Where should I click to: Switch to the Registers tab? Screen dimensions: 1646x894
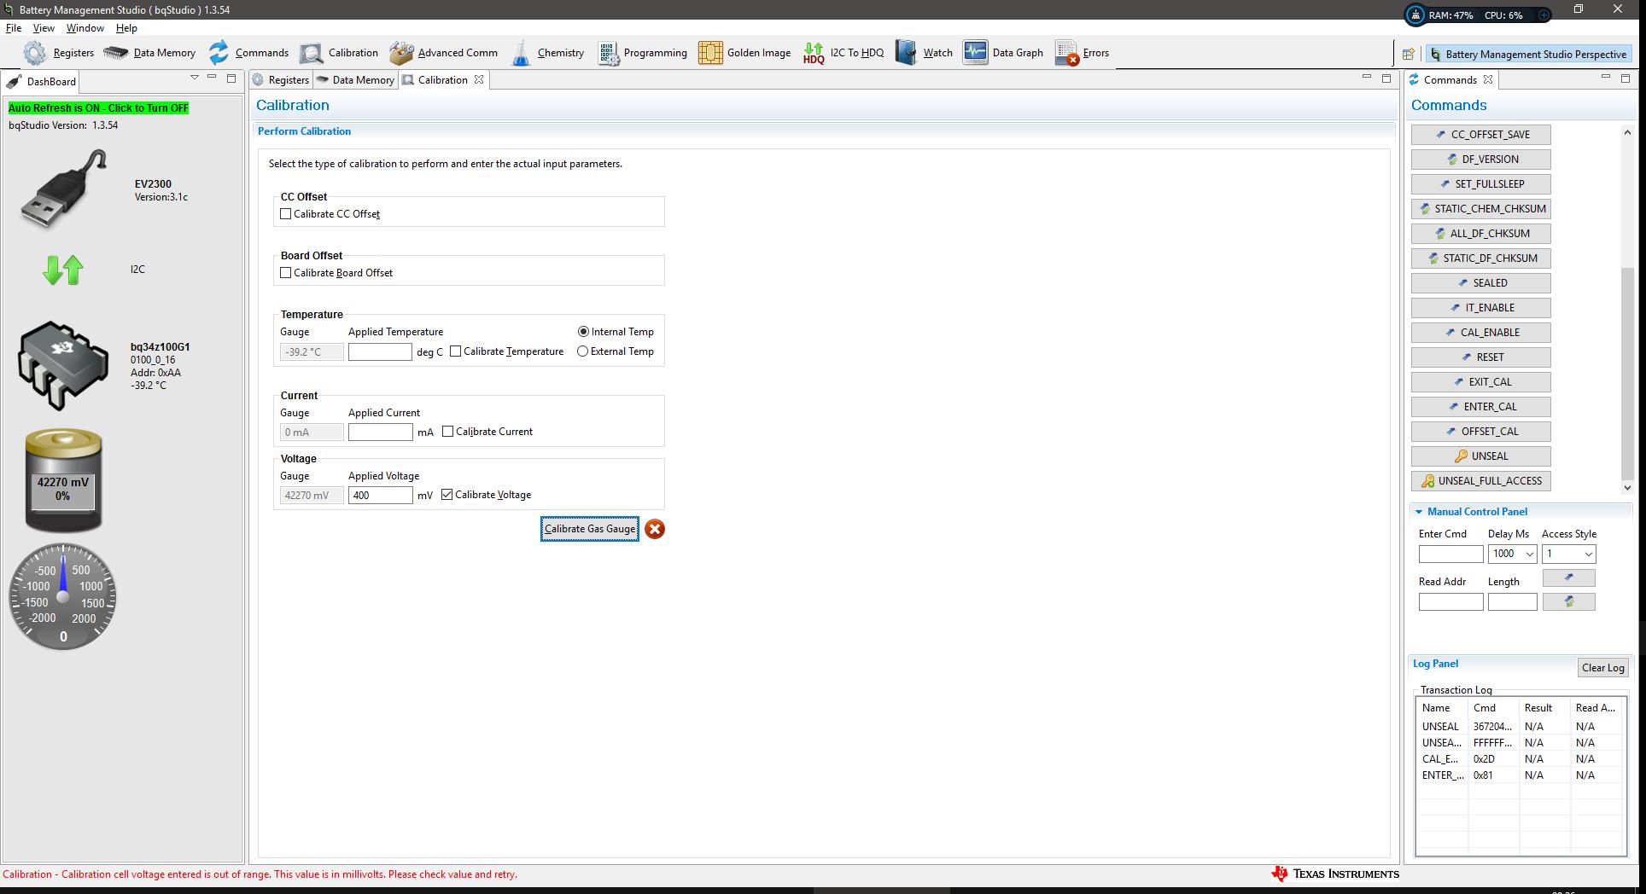coord(281,80)
